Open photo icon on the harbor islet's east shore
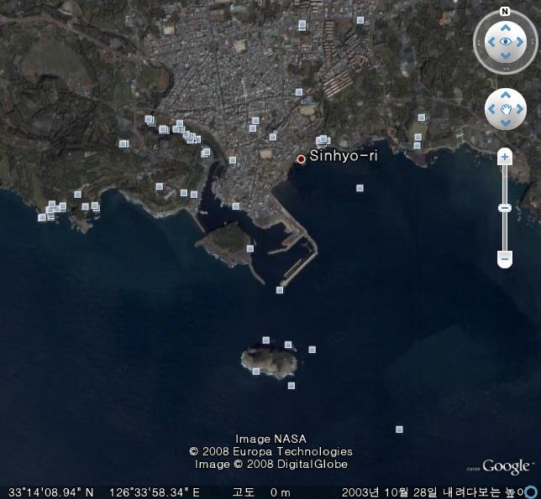 (250, 248)
